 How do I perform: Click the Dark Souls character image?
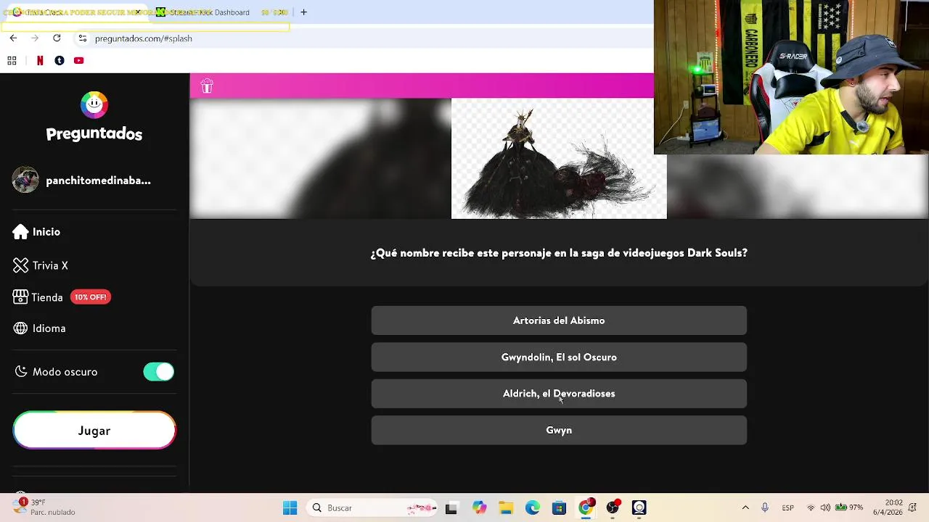coord(559,158)
